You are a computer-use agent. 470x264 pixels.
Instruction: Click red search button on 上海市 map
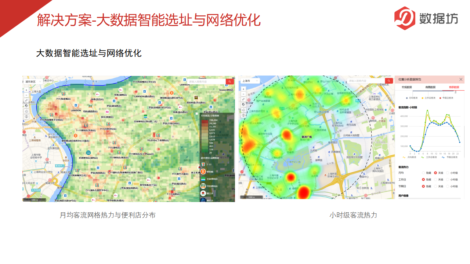point(389,81)
